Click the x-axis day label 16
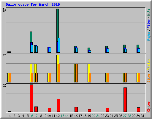 tap(76, 116)
